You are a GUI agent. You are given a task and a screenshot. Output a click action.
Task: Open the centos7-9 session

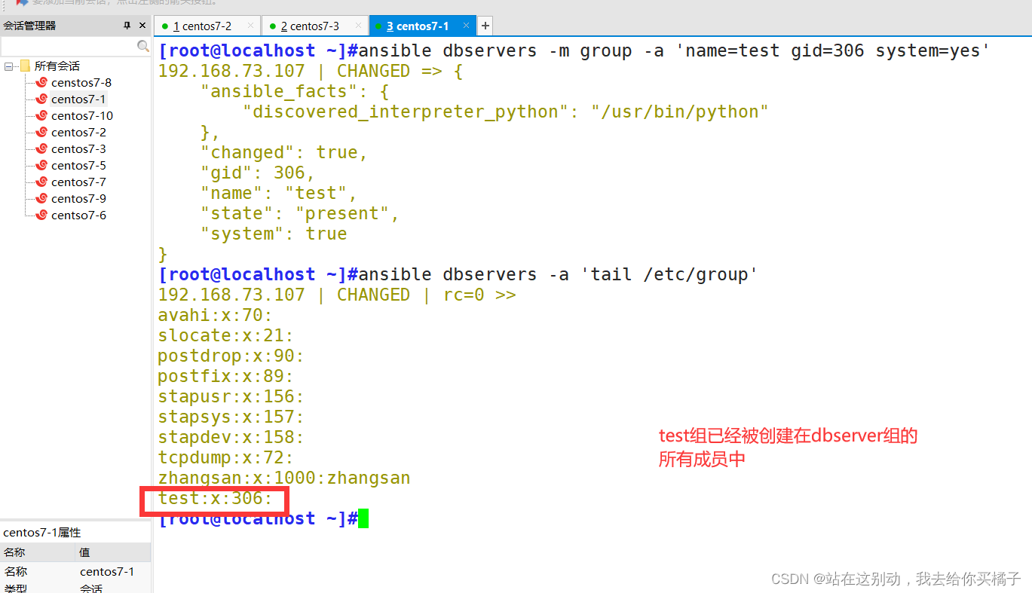click(x=79, y=199)
